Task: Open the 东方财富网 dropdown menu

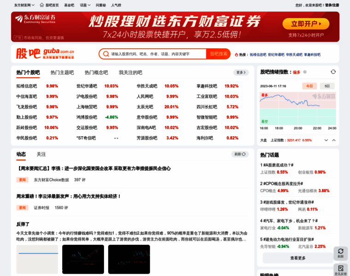Action: click(x=24, y=5)
